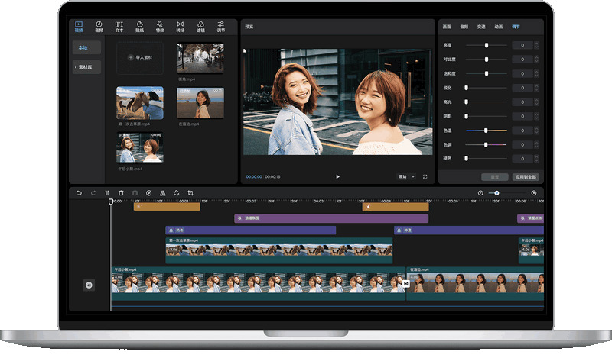Switch to the 画面 picture tab

click(x=447, y=26)
